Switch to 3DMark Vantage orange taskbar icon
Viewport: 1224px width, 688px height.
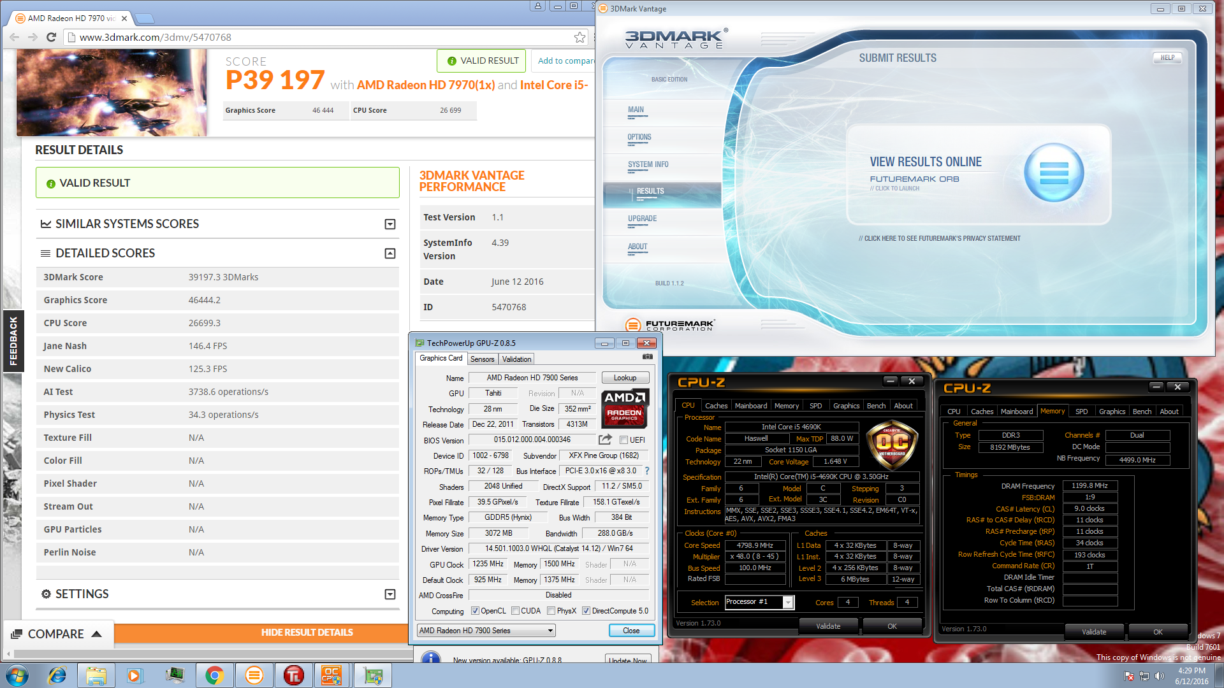pos(254,675)
